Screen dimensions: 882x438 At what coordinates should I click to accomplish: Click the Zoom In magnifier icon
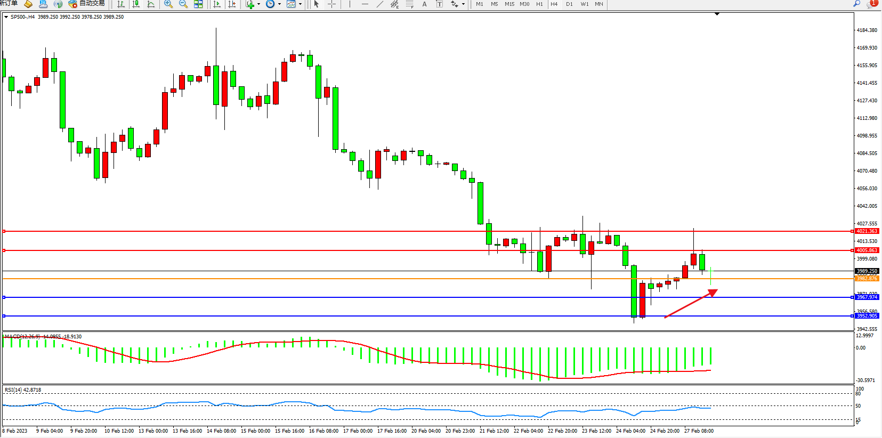click(168, 4)
